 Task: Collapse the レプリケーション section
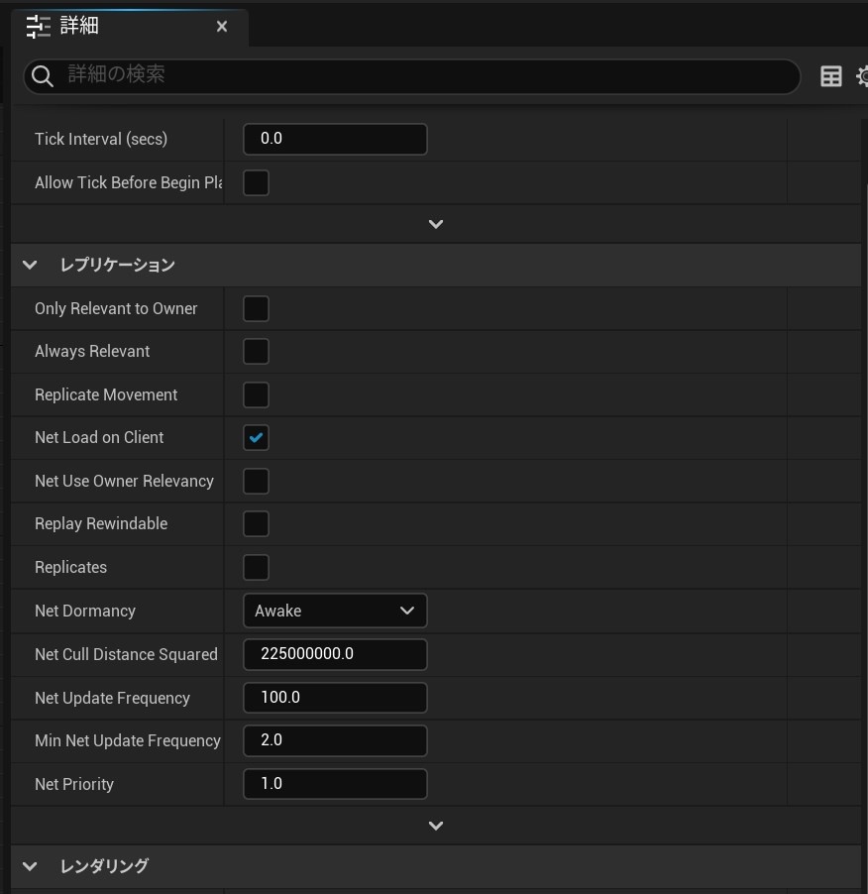29,265
